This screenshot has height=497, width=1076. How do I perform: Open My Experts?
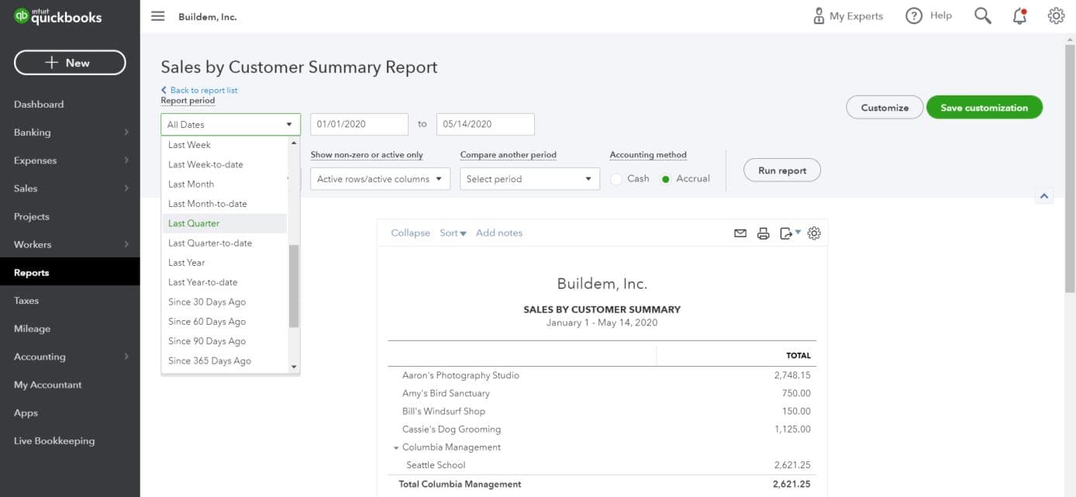847,16
